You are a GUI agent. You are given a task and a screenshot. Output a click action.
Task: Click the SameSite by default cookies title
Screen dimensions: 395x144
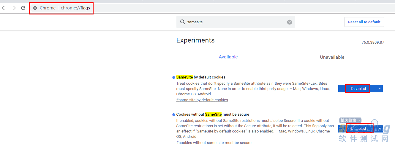tap(201, 77)
